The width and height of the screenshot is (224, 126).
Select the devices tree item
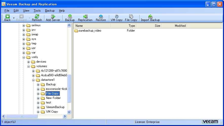(41, 62)
